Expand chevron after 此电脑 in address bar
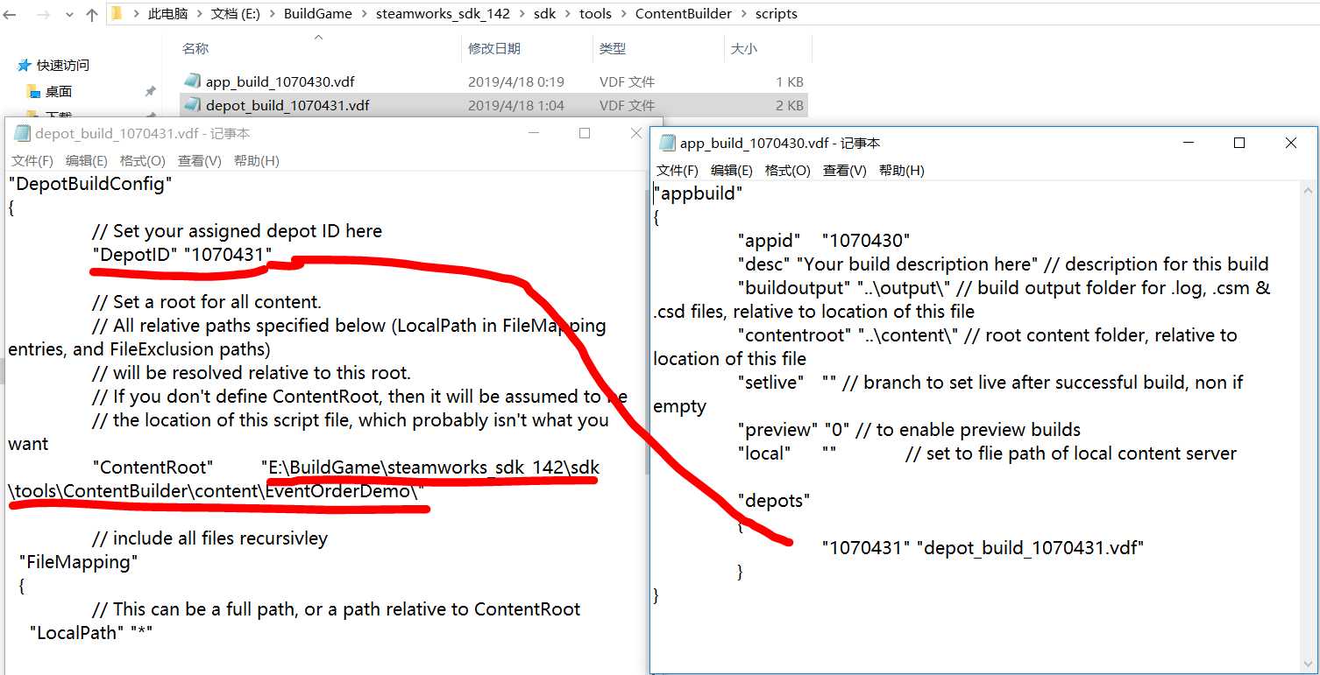 [x=198, y=15]
